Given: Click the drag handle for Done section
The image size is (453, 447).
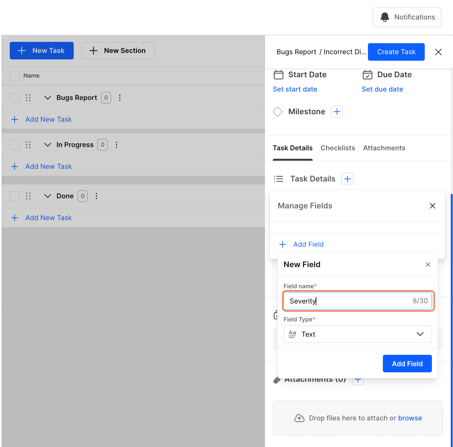Looking at the screenshot, I should pos(28,196).
